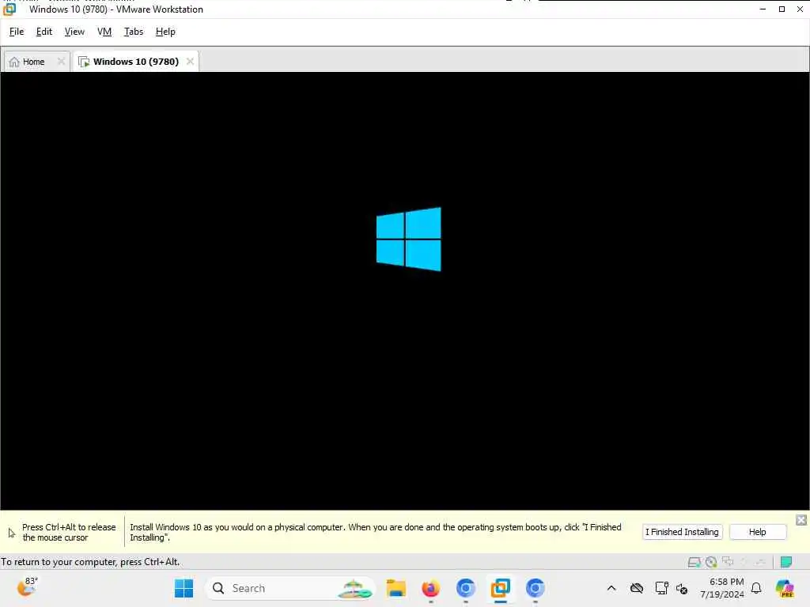This screenshot has width=810, height=607.
Task: Minimize the VMware Workstation window
Action: click(763, 9)
